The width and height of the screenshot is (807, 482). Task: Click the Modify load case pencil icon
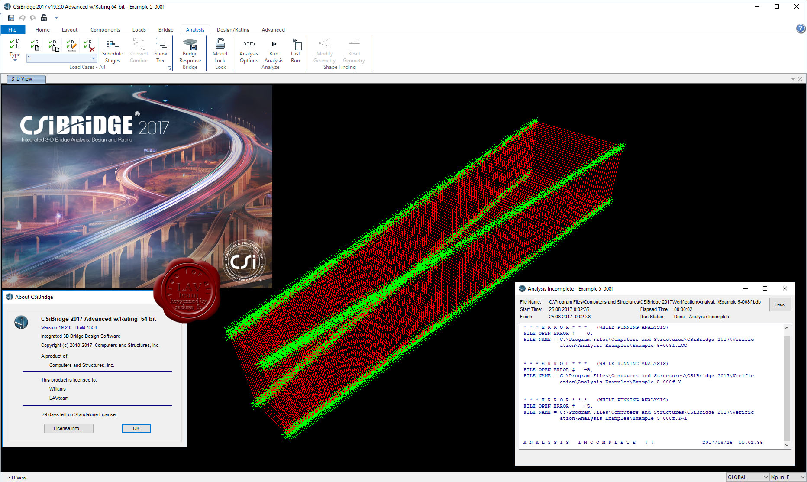(x=71, y=45)
